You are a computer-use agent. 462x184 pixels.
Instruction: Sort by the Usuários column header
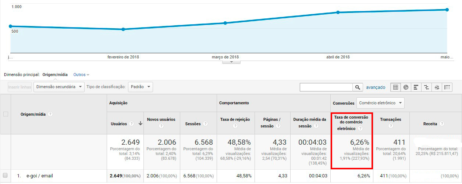click(x=119, y=124)
